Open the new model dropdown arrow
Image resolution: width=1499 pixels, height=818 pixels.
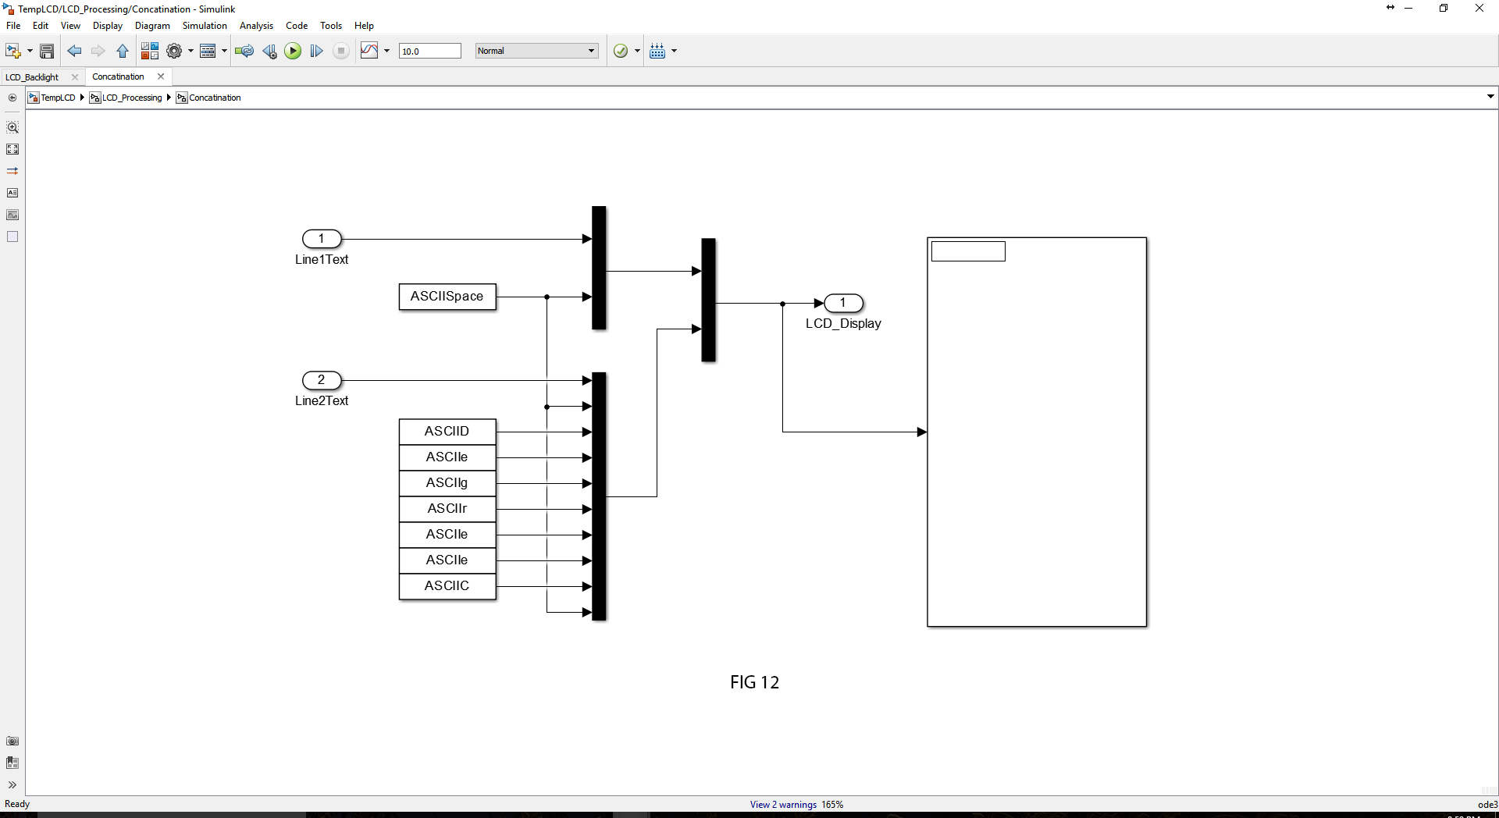pyautogui.click(x=28, y=51)
